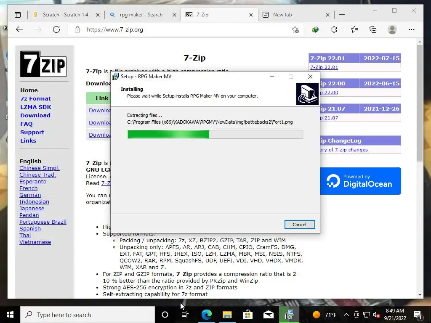Open Cortana circle icon on taskbar

click(x=165, y=315)
